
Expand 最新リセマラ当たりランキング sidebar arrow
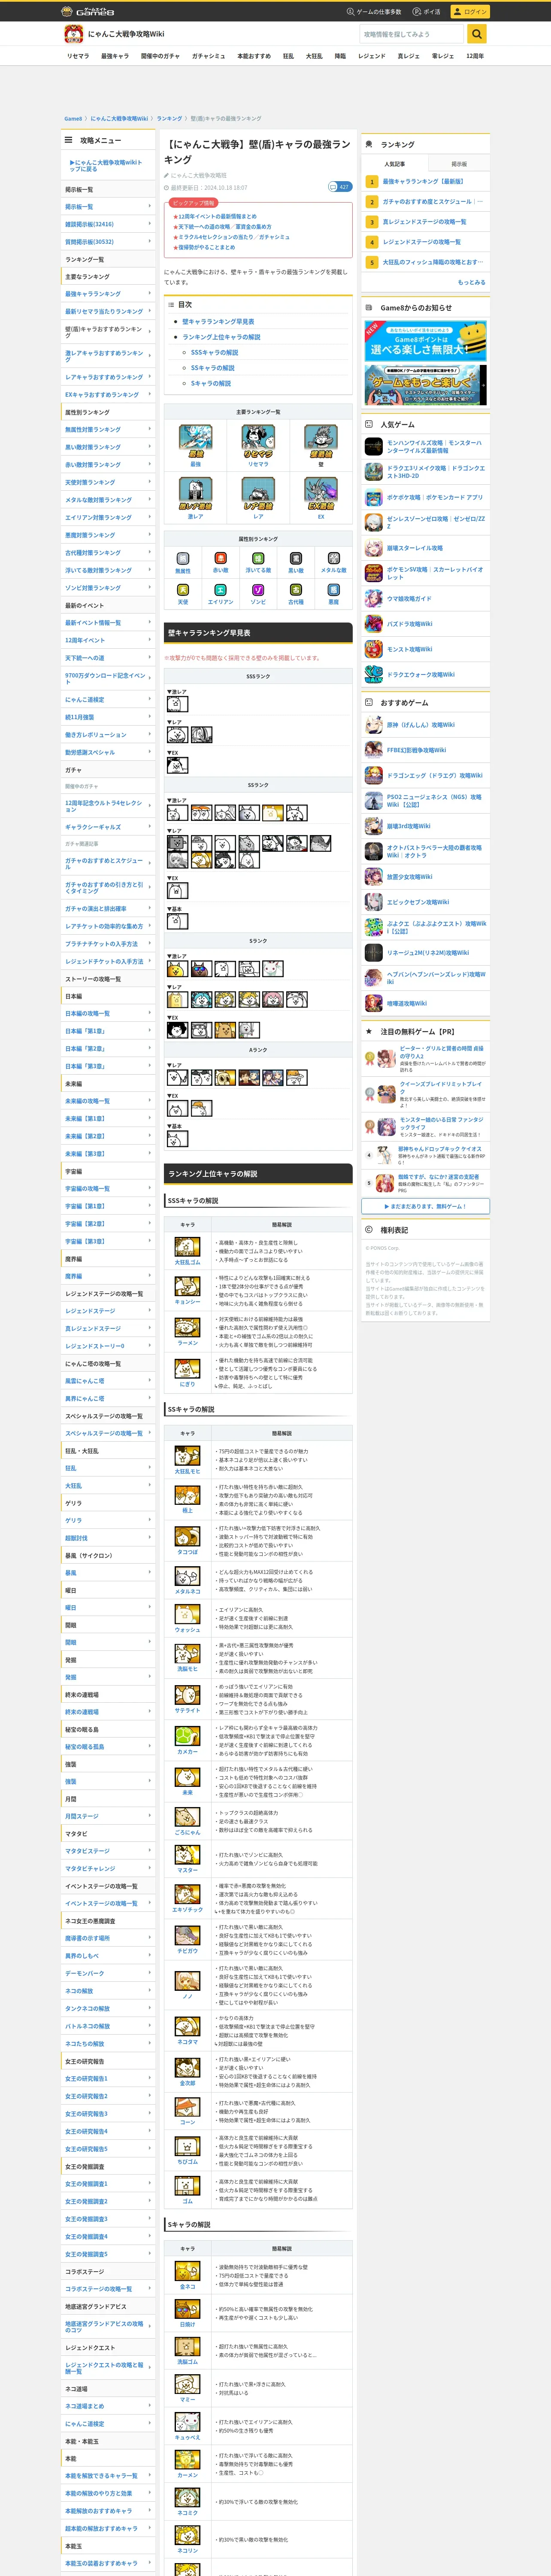pos(150,311)
